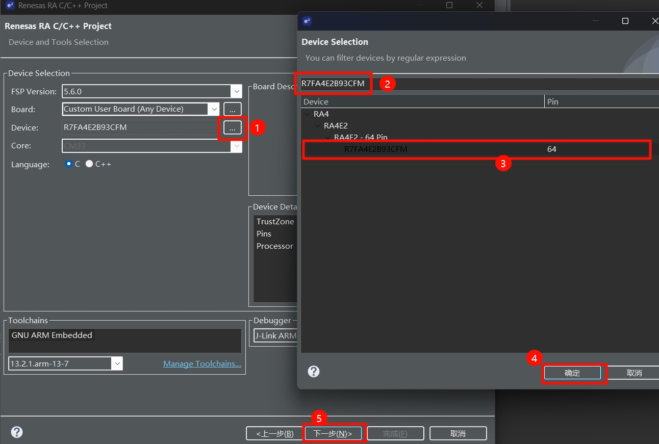Screen dimensions: 659x444
Task: Click the help icon in Device Selection dialog
Action: (x=314, y=372)
